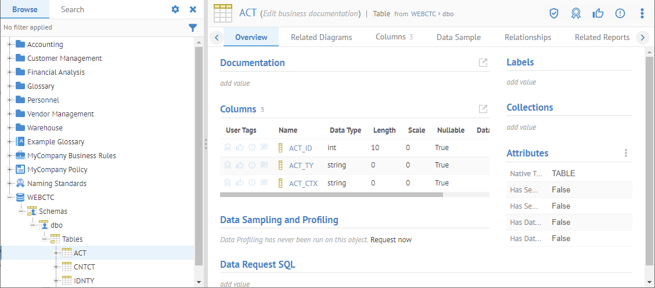
Task: Open the filter funnel in Browse panel
Action: pyautogui.click(x=193, y=27)
